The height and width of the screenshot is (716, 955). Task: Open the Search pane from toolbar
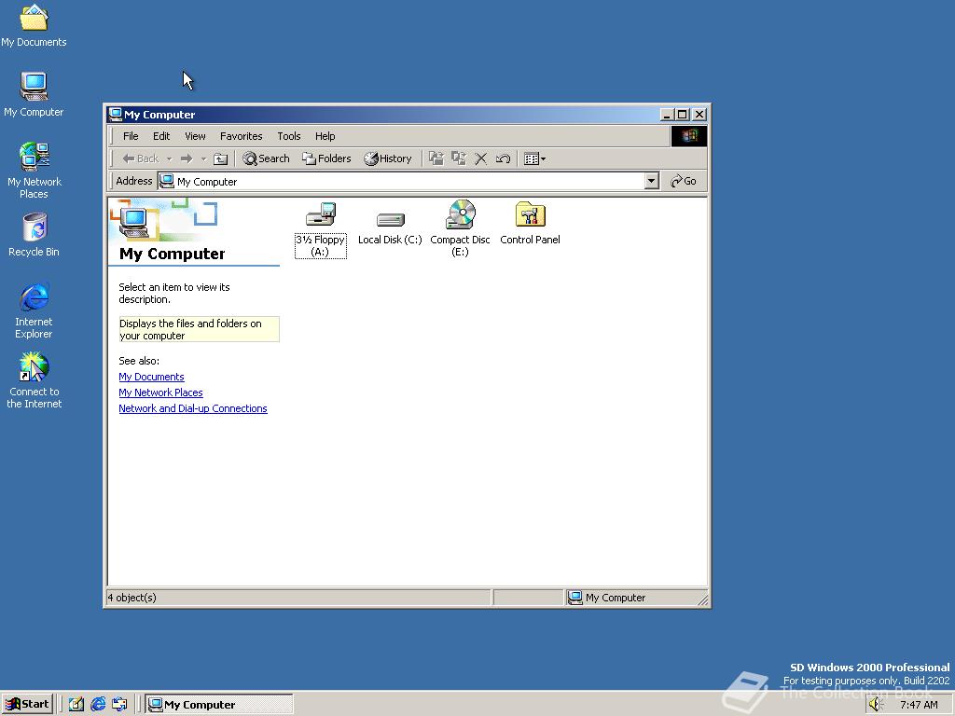266,158
